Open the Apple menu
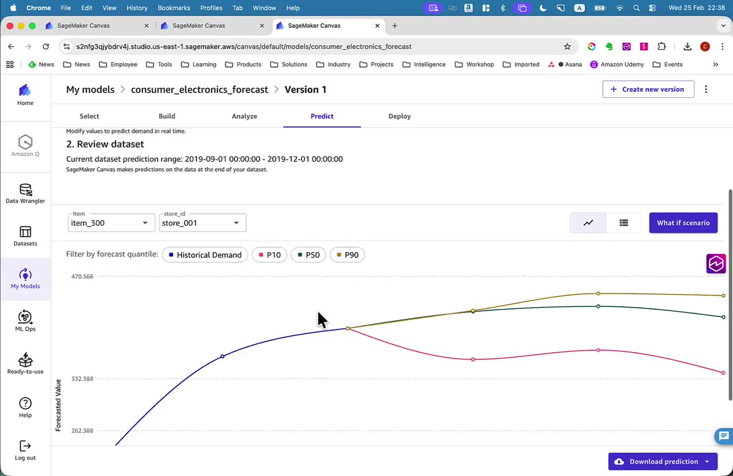The width and height of the screenshot is (733, 476). (13, 8)
